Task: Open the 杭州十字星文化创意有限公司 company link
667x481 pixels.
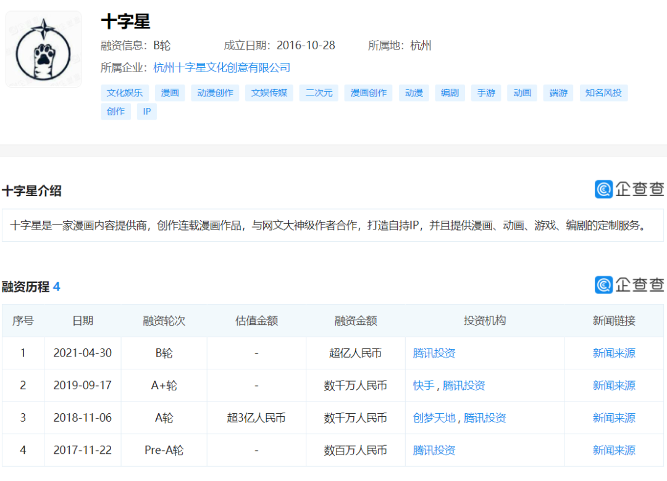Action: coord(222,68)
